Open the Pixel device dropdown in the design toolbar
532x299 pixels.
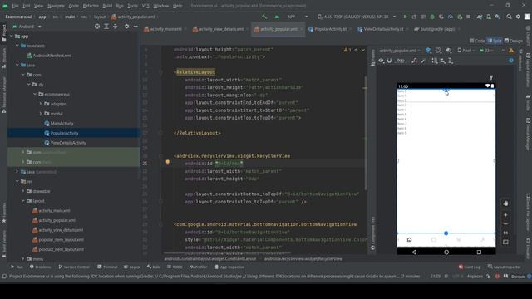466,51
